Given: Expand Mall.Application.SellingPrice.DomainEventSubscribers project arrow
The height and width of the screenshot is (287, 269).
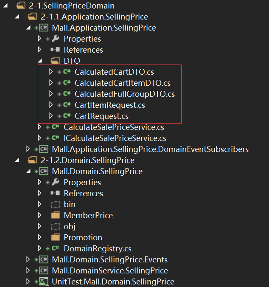Looking at the screenshot, I should (x=28, y=149).
